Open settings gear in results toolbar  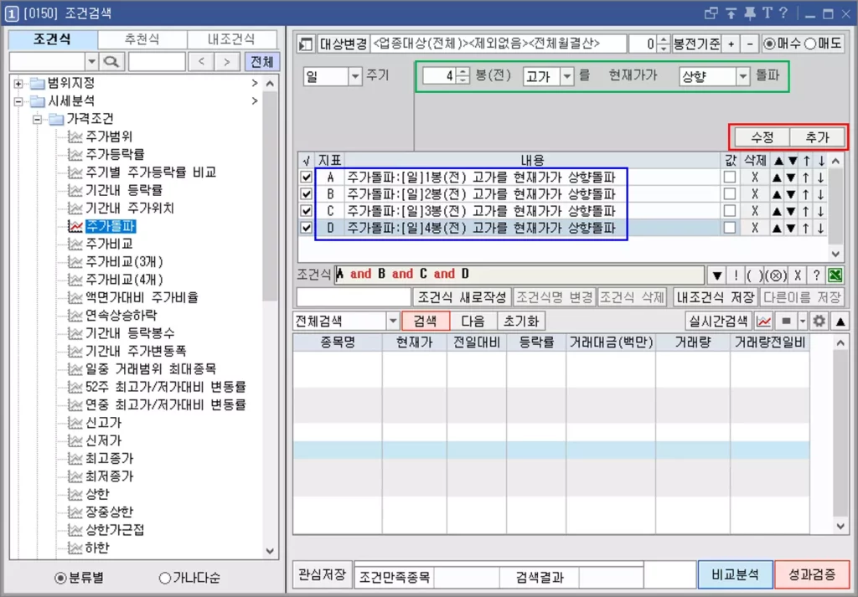[x=819, y=321]
